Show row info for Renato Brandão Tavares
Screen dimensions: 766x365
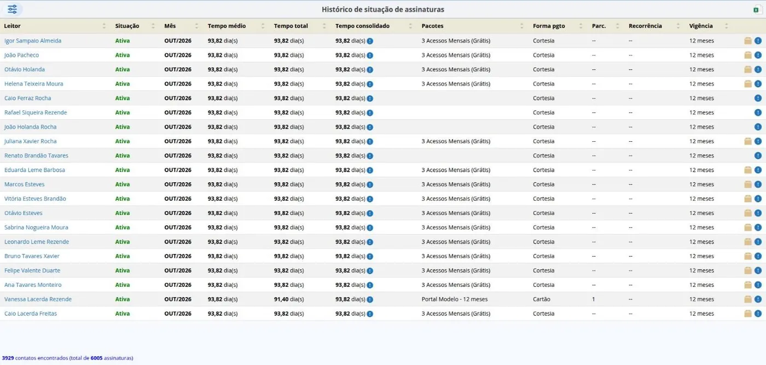pos(758,155)
